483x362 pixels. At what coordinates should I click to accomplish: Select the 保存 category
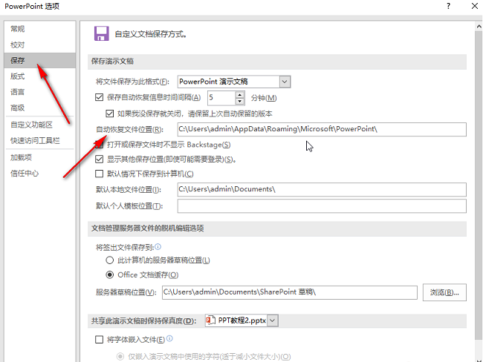40,60
